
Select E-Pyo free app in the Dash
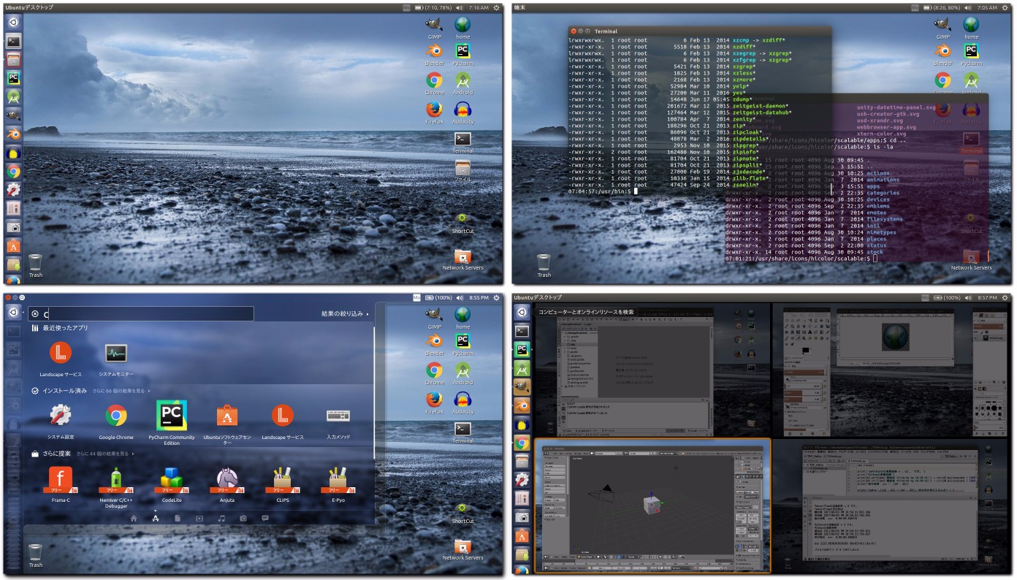point(338,484)
